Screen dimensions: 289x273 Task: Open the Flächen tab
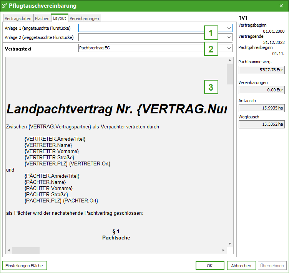coord(42,18)
